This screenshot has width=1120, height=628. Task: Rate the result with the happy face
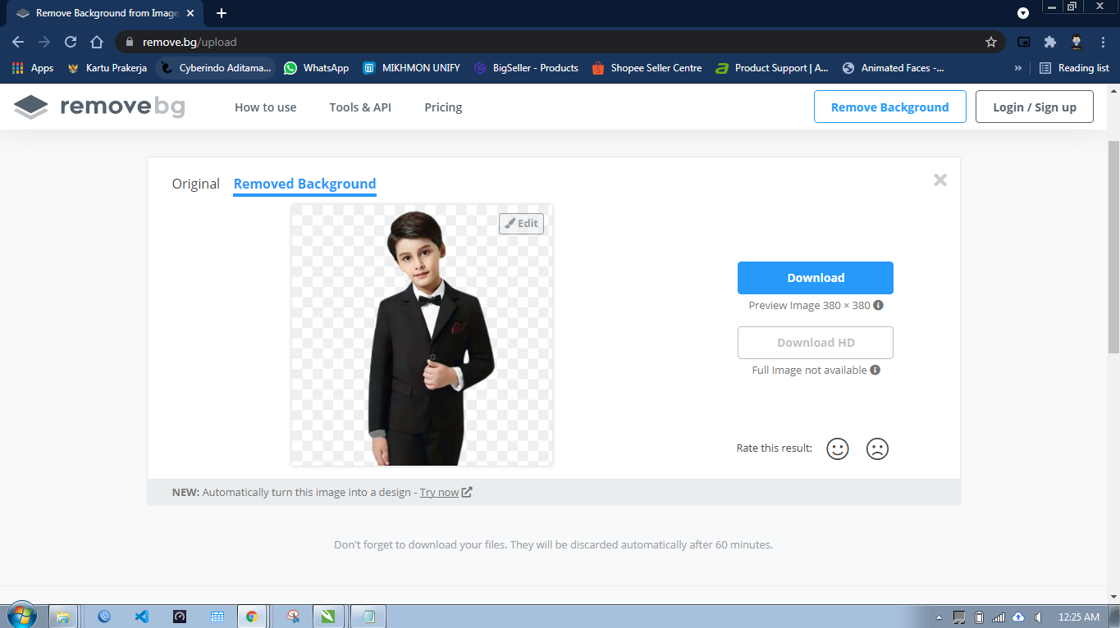[x=837, y=448]
